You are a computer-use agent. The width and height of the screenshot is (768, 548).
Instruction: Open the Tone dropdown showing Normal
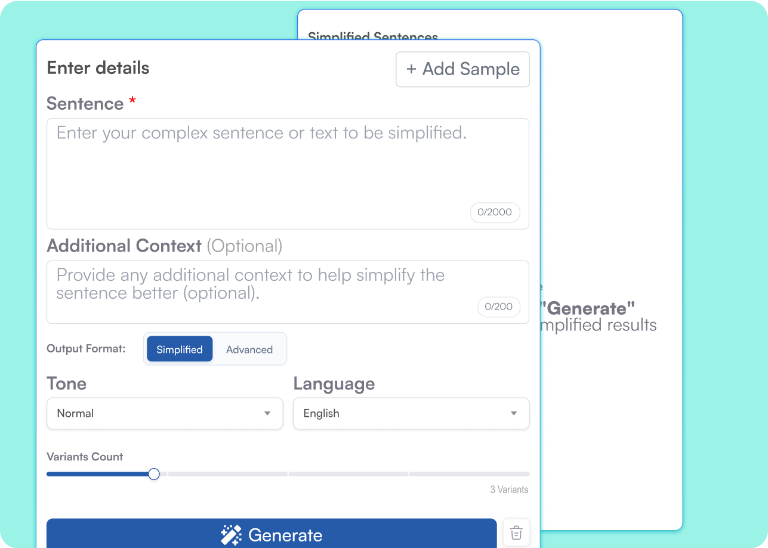point(165,413)
